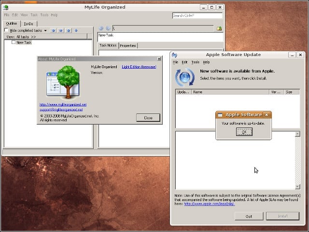Image resolution: width=309 pixels, height=232 pixels.
Task: Minimize the Apple Software Update window
Action: pos(292,55)
